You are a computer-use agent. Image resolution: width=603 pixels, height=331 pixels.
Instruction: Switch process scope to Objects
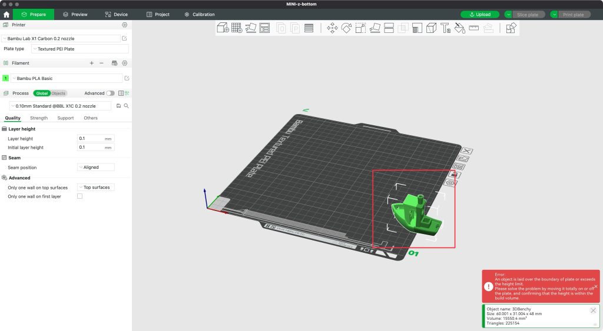click(x=58, y=93)
